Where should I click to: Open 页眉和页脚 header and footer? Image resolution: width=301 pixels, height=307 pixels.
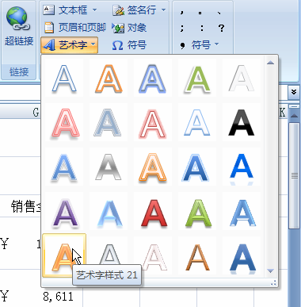click(x=74, y=28)
